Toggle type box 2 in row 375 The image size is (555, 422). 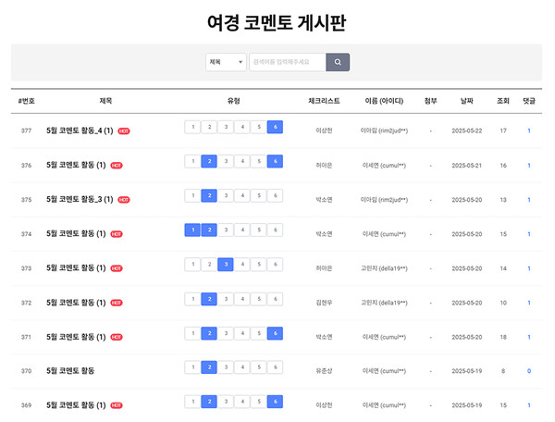tap(209, 196)
